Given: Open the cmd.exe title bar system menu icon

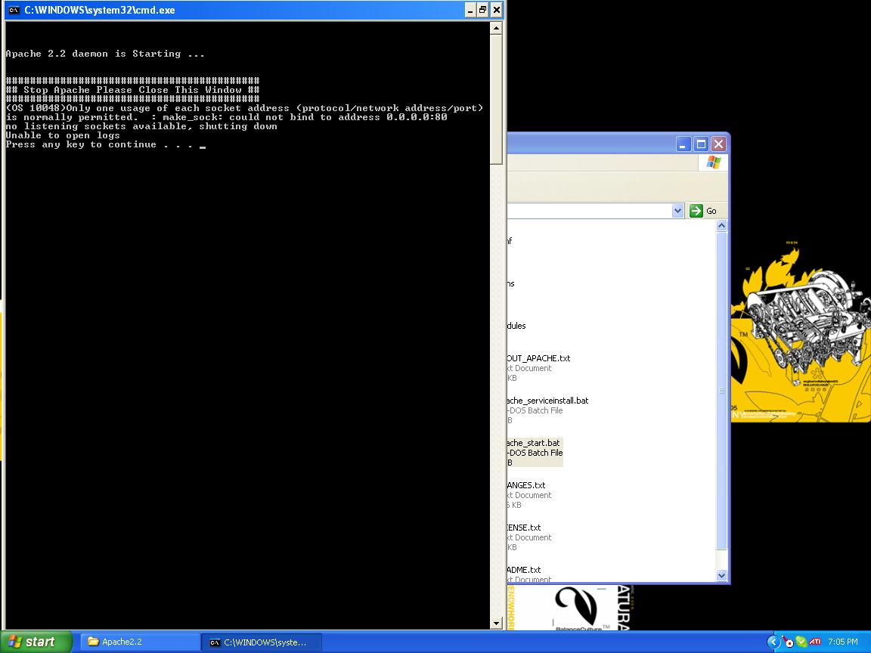Looking at the screenshot, I should coord(14,10).
